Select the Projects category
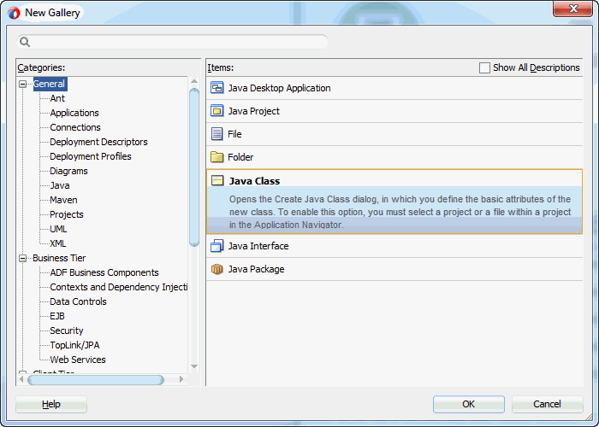The height and width of the screenshot is (427, 599). (67, 214)
